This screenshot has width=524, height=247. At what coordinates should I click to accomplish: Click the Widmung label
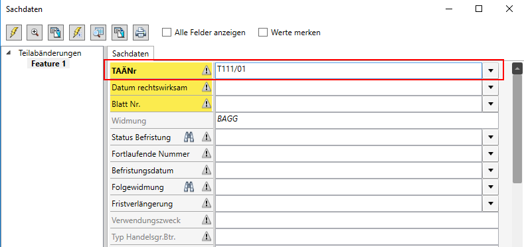129,121
